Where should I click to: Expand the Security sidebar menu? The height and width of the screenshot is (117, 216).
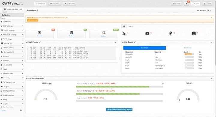[x=12, y=78]
